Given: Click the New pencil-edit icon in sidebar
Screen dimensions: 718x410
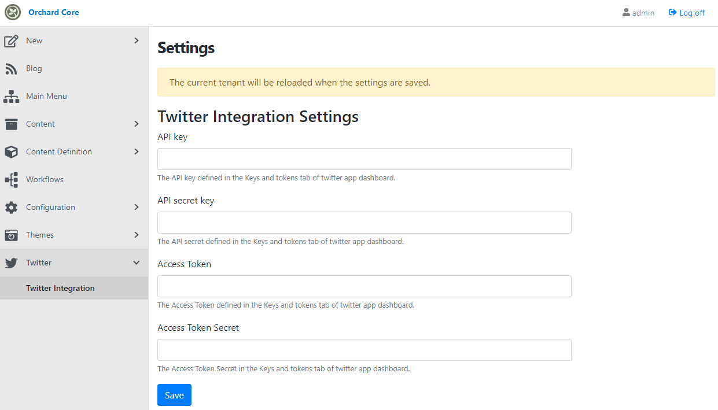Looking at the screenshot, I should (11, 41).
